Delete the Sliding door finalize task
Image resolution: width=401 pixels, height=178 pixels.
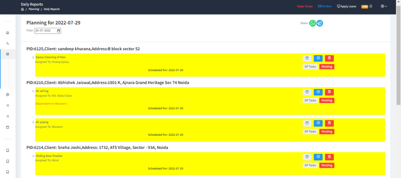pyautogui.click(x=329, y=157)
